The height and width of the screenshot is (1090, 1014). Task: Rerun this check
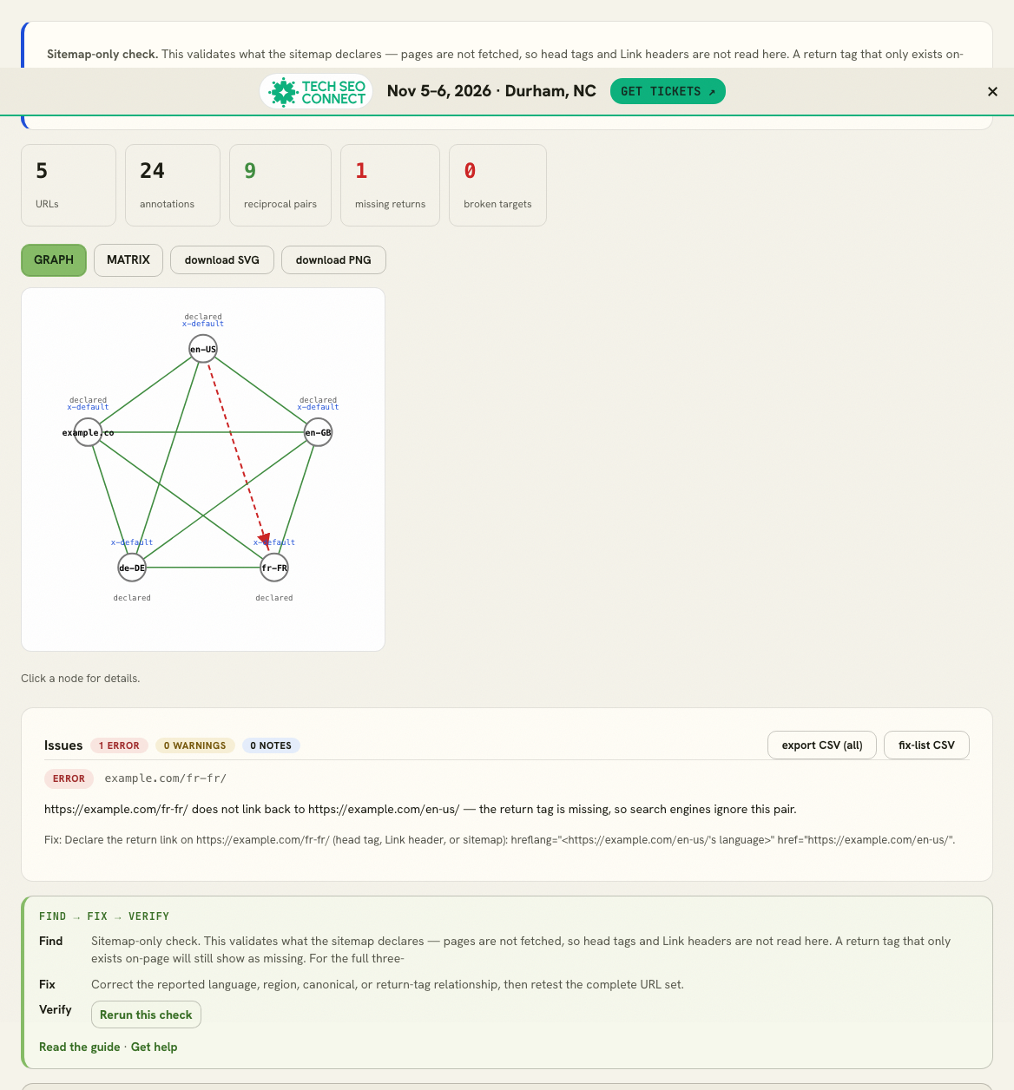146,1014
